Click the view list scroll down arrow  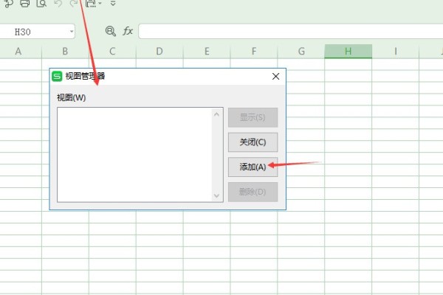216,195
